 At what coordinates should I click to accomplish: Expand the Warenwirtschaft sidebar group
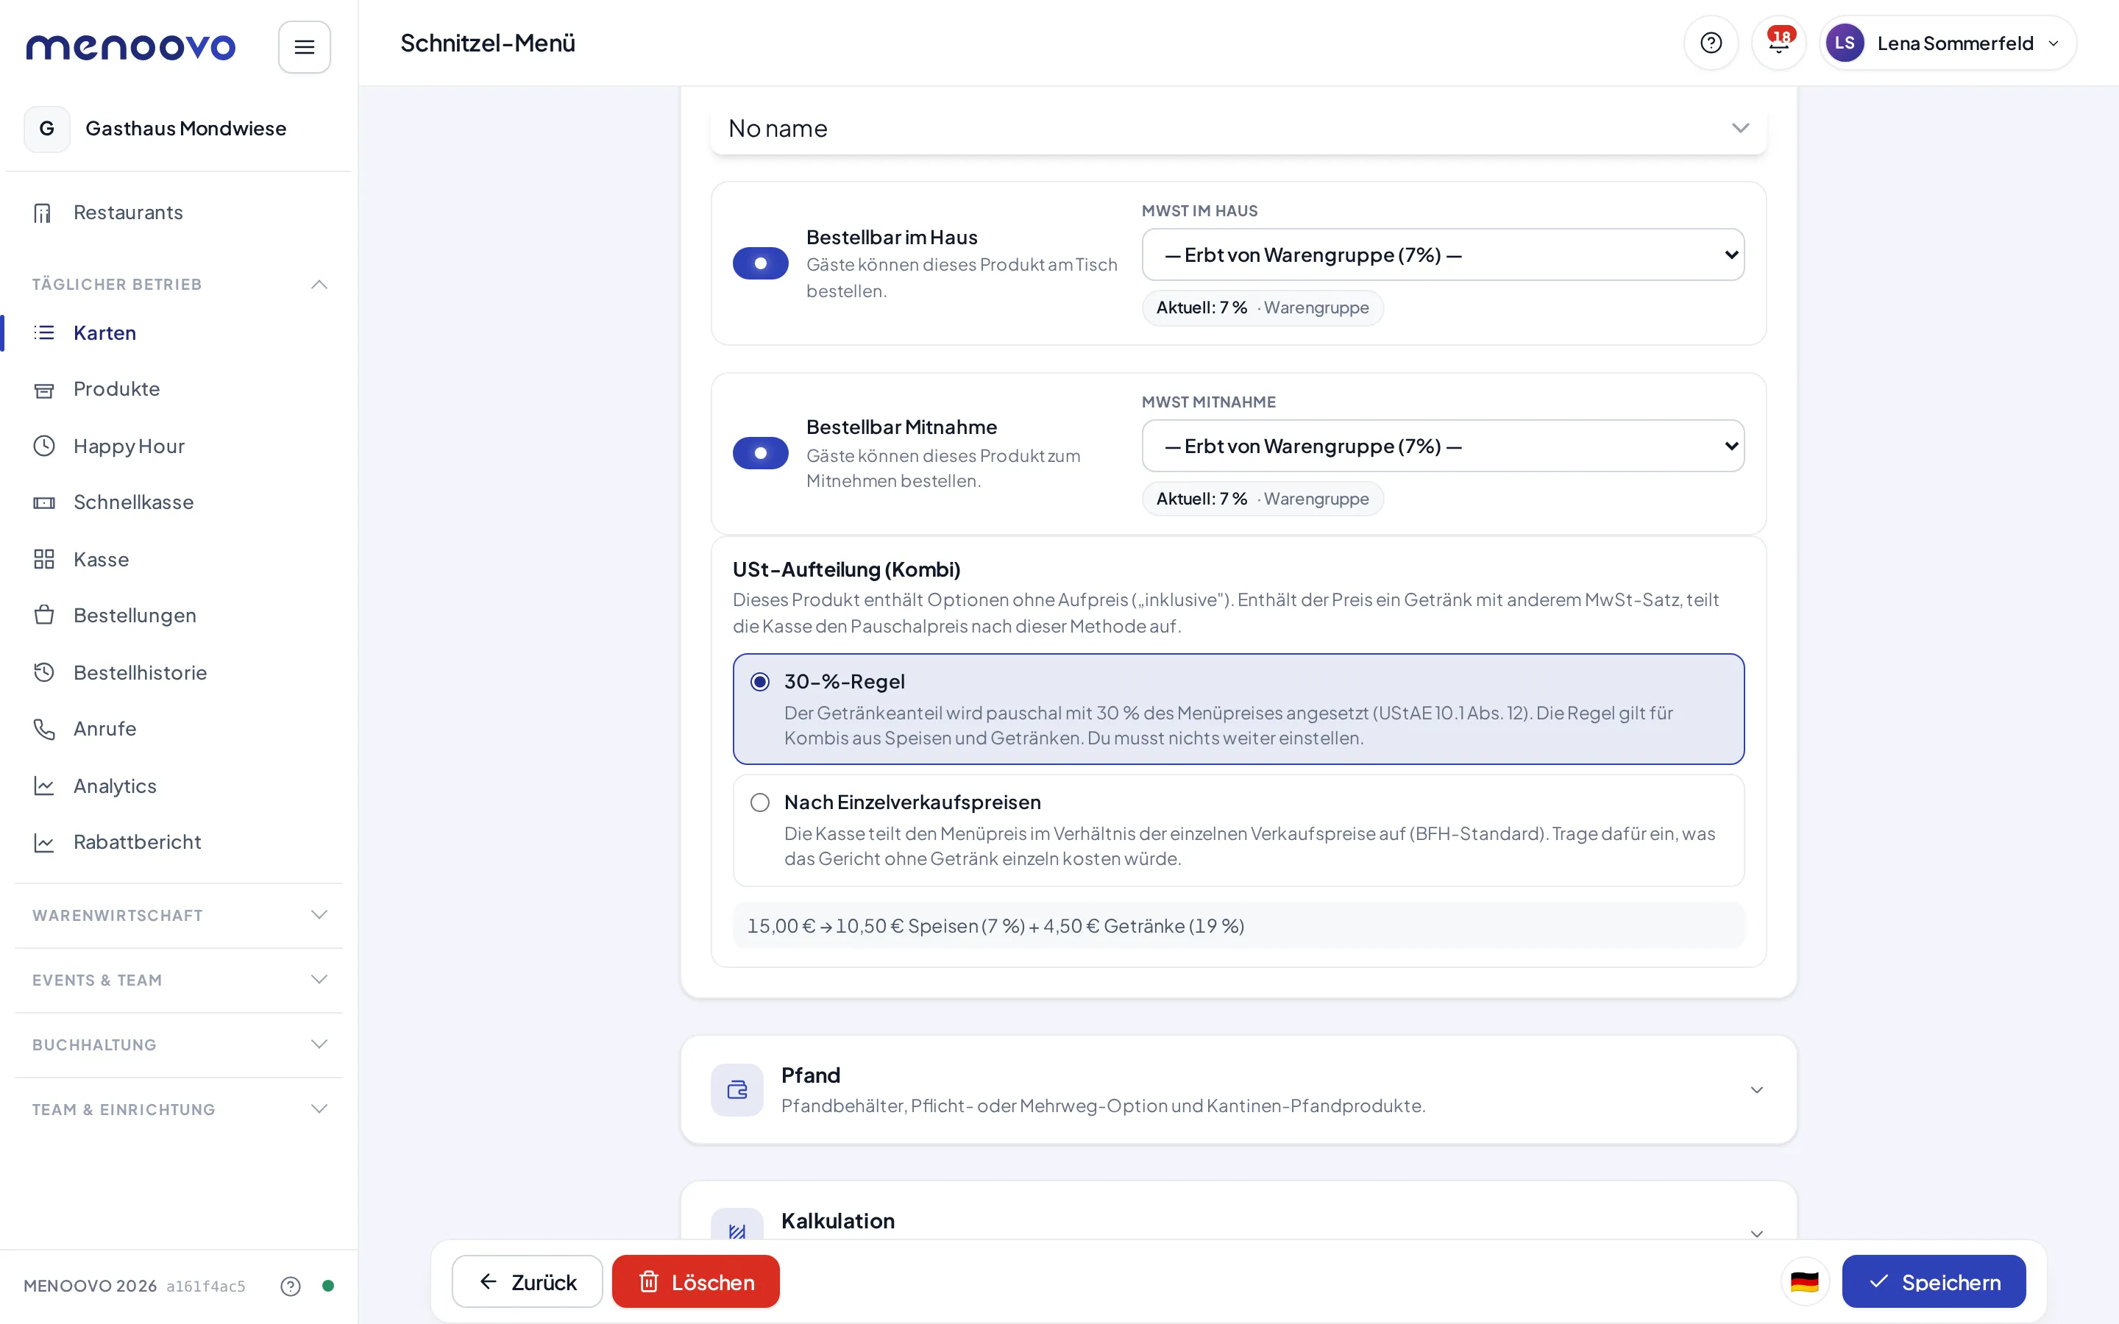[179, 915]
